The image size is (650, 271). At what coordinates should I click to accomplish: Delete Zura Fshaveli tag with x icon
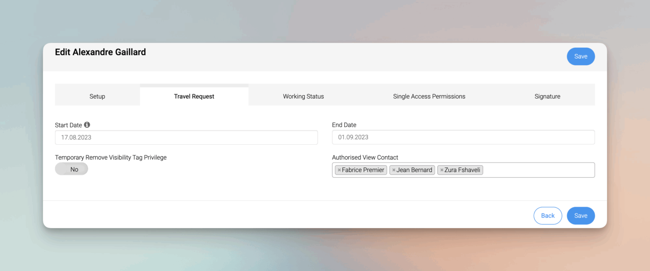[442, 170]
